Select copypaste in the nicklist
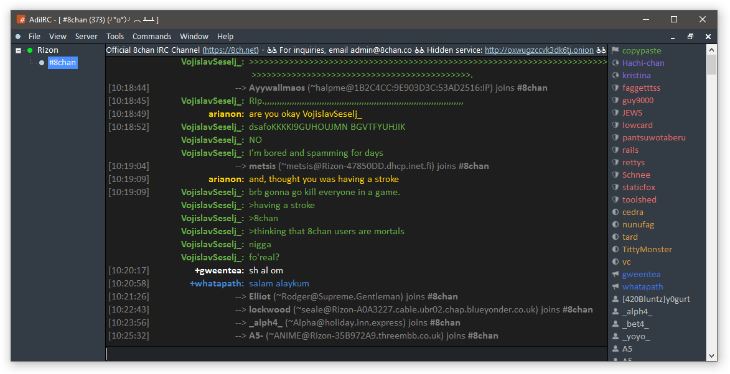Screen dimensions: 730x374 pos(642,51)
